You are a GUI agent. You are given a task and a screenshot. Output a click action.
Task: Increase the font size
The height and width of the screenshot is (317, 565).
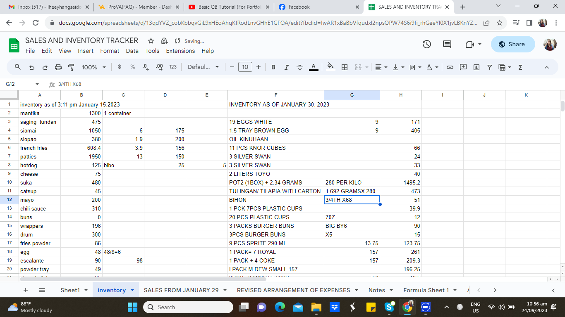click(259, 67)
